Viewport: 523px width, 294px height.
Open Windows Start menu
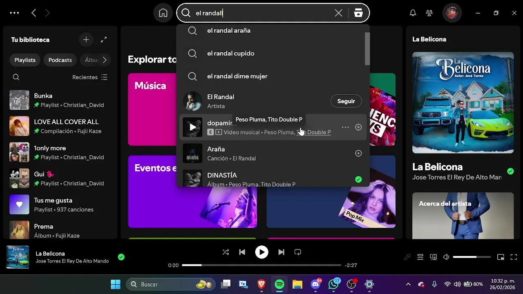click(116, 284)
